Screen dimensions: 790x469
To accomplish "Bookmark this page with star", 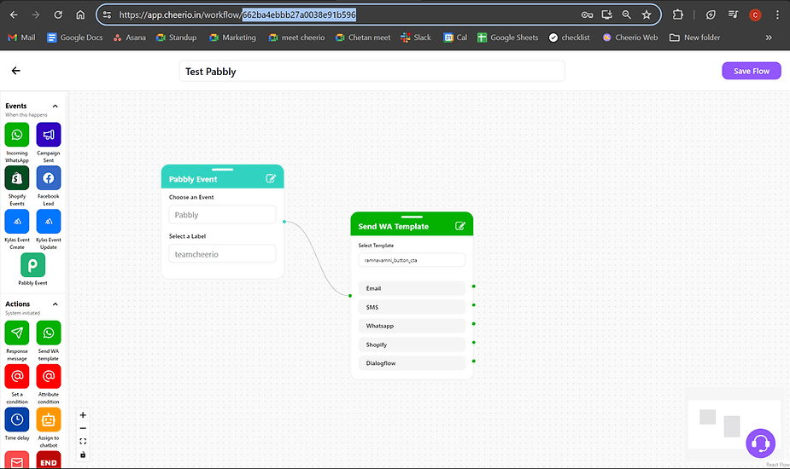I will pyautogui.click(x=647, y=14).
